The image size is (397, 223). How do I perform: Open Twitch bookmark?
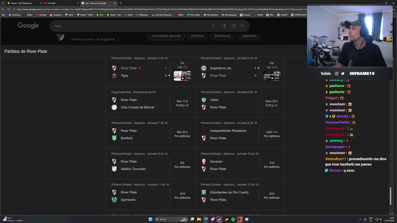tap(69, 15)
